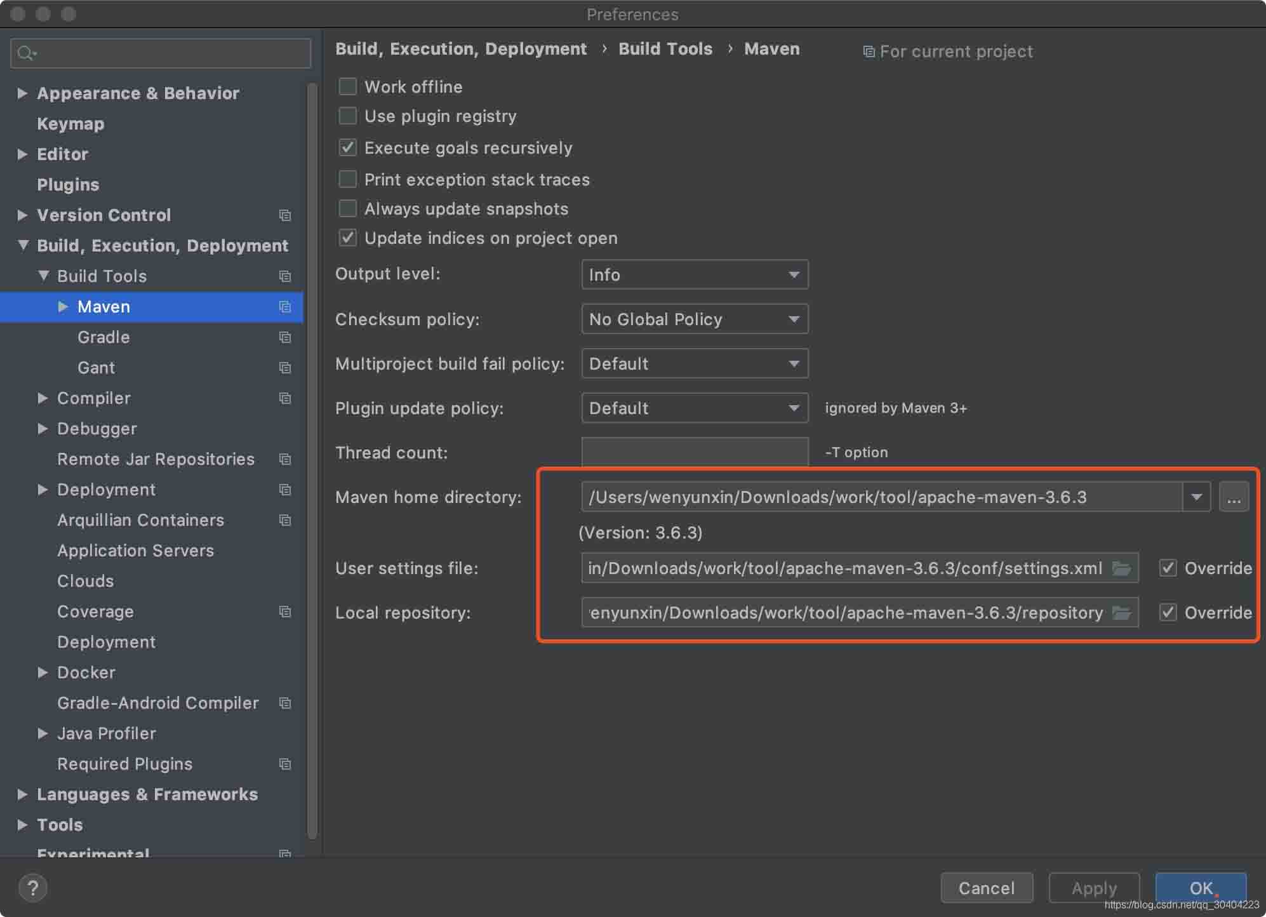Expand the Debugger node

click(x=43, y=429)
